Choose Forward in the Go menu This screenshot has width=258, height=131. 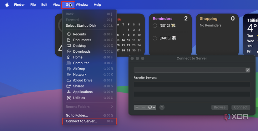tap(89, 20)
